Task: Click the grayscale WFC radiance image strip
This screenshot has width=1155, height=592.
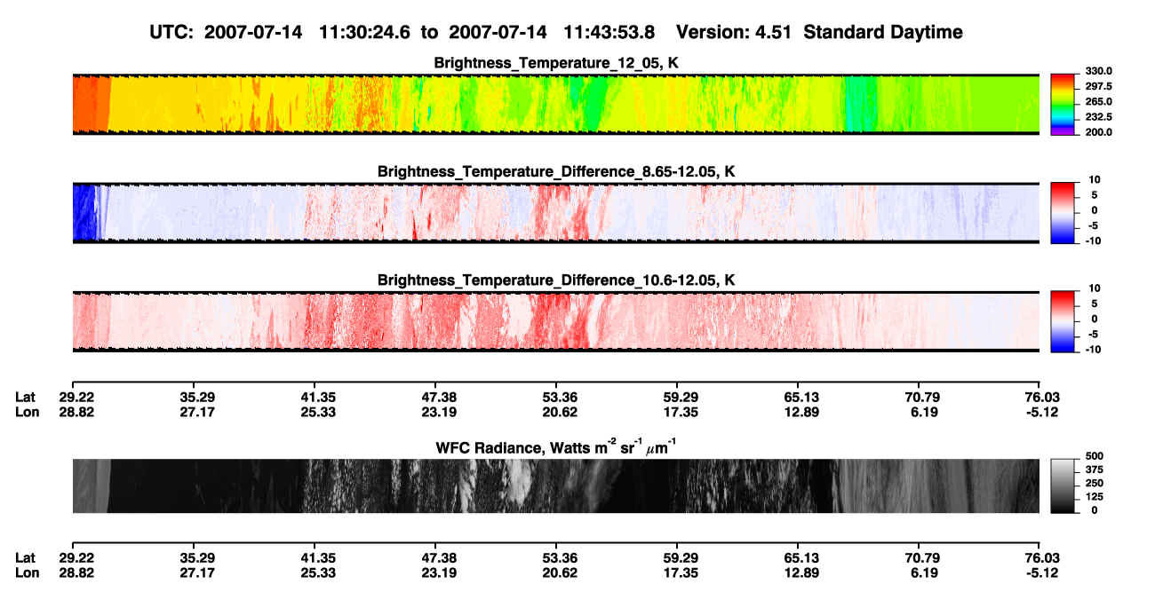Action: tap(556, 485)
